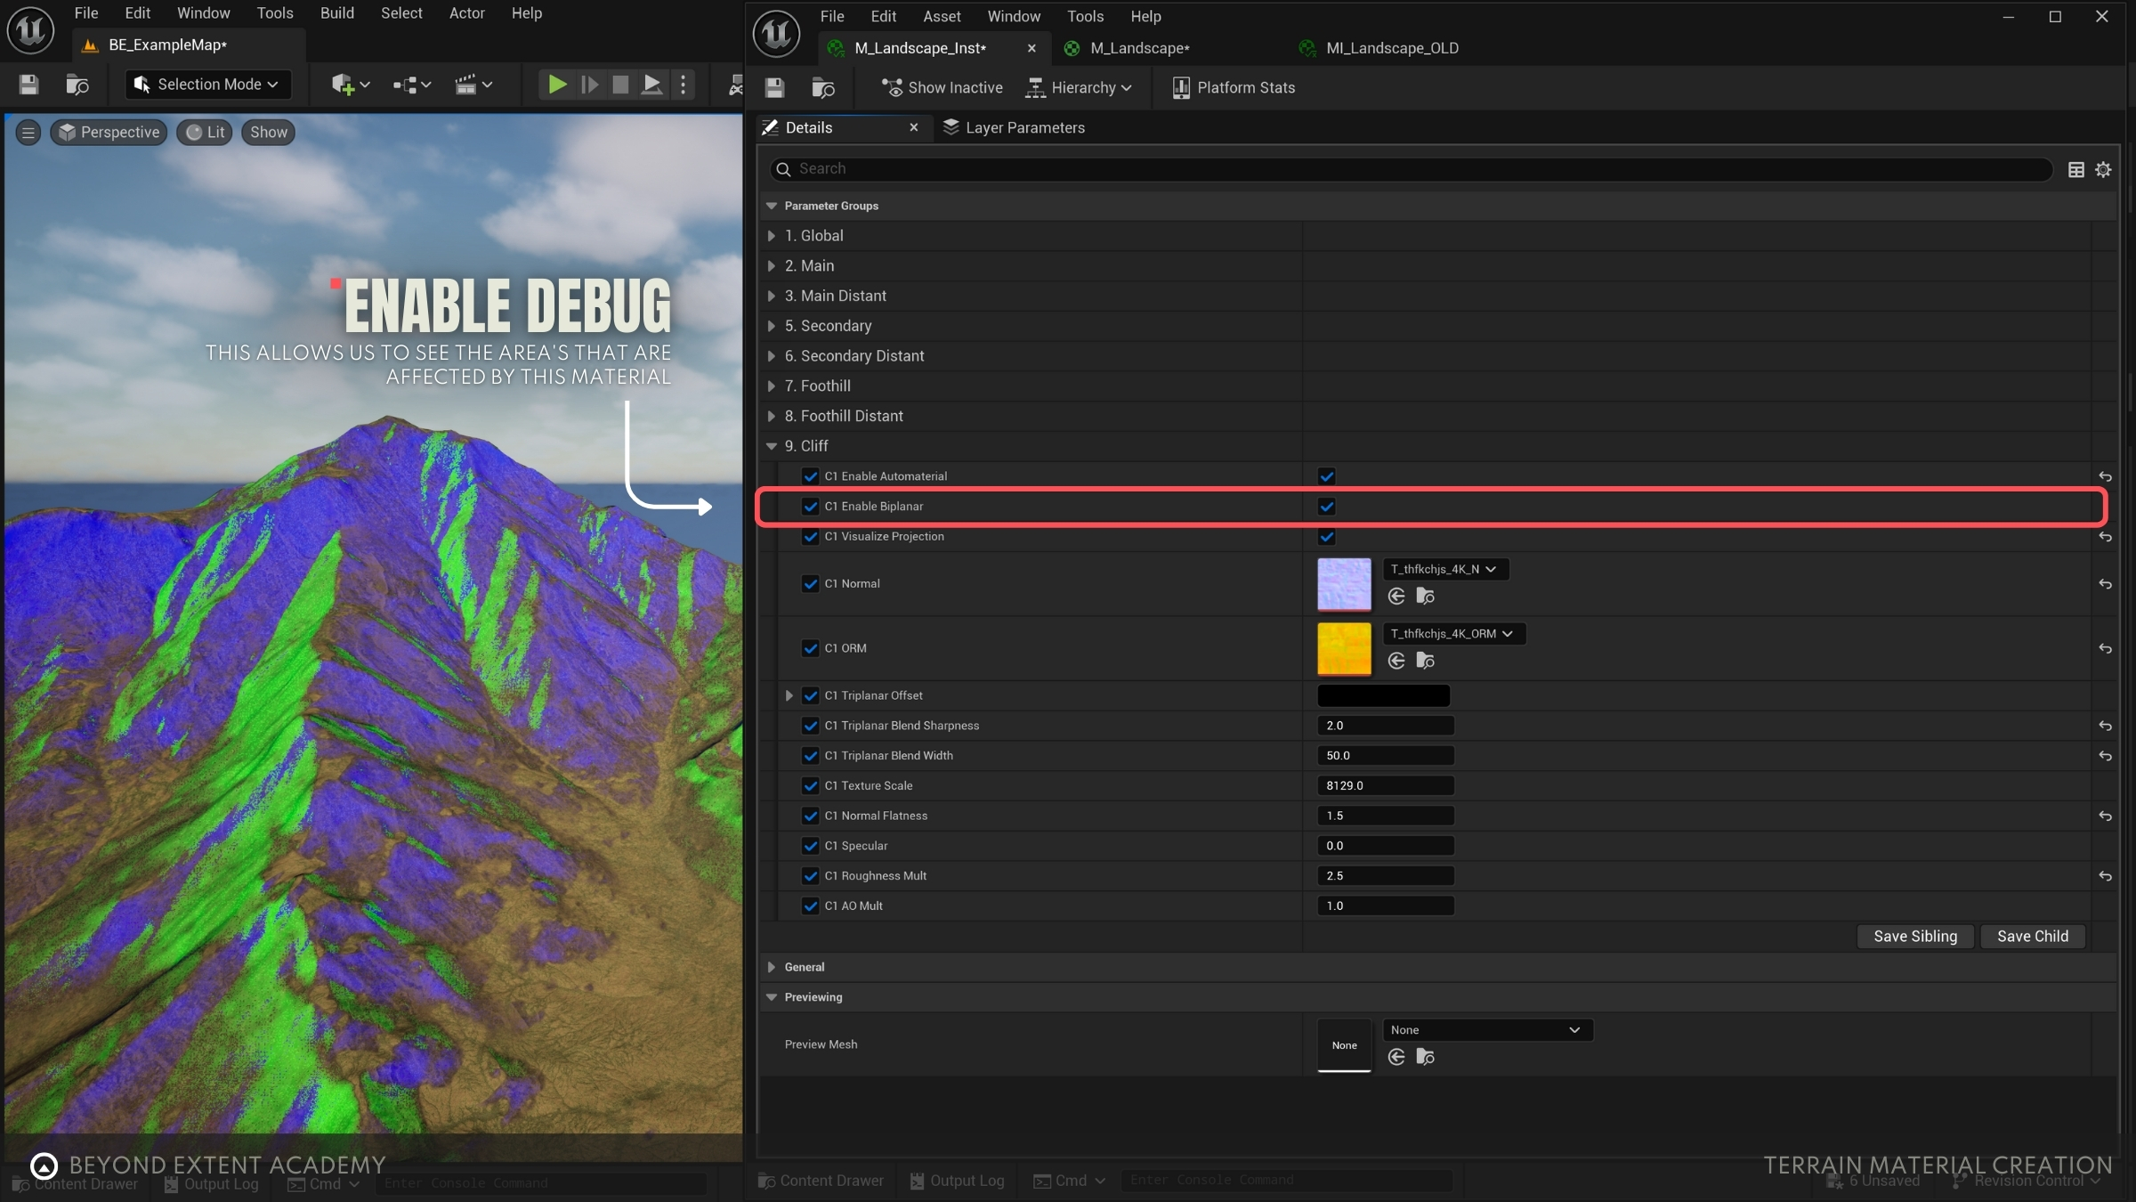This screenshot has height=1202, width=2136.
Task: Open the T_thfkchjs_4K_N texture dropdown
Action: click(x=1444, y=569)
